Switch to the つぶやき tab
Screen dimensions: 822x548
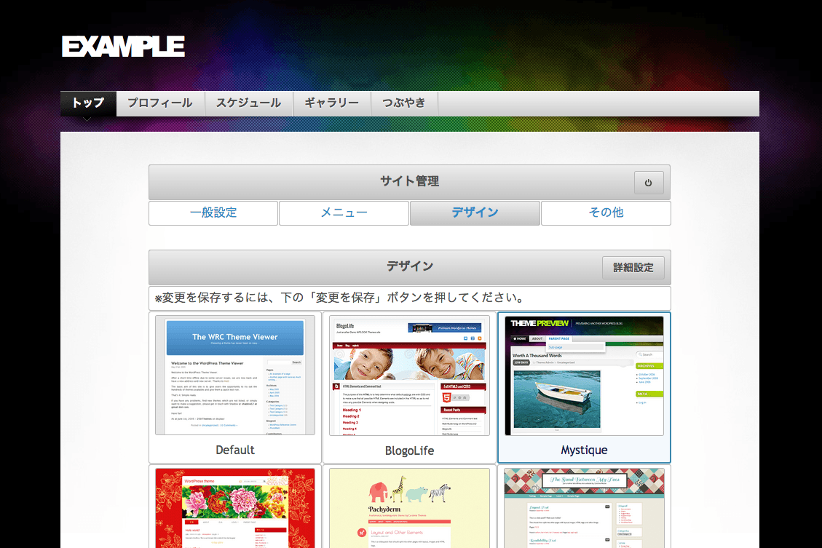tap(404, 103)
